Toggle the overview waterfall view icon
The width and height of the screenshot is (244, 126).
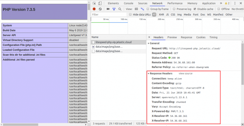pos(142,9)
